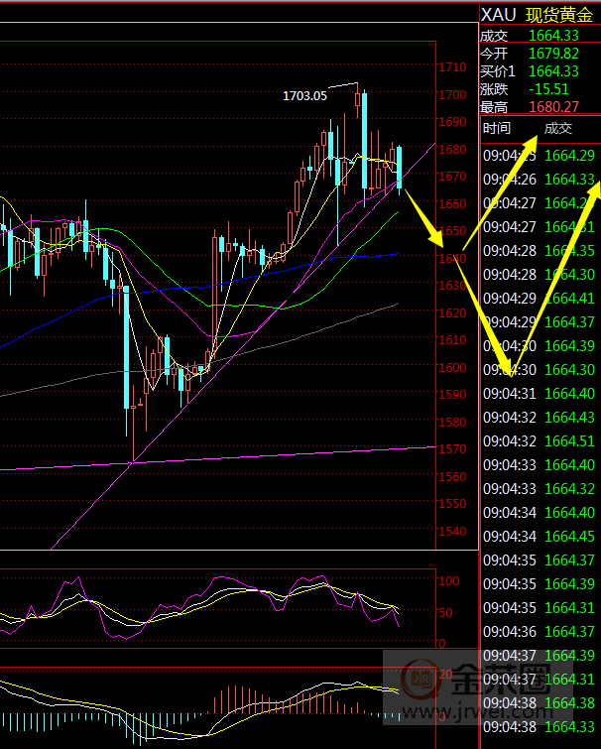The height and width of the screenshot is (749, 601).
Task: Select tick row 09:04:31 at 1664.40
Action: pos(540,394)
